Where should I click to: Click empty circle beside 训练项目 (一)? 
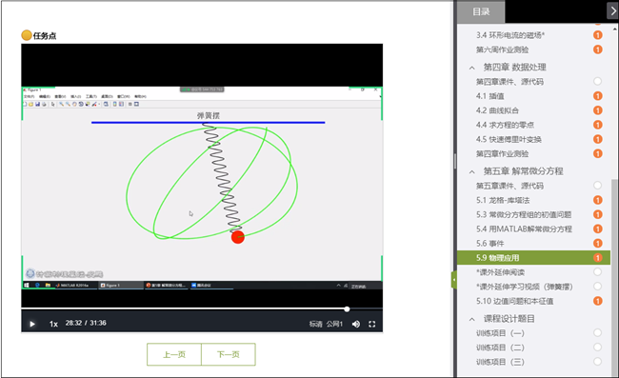pos(598,332)
